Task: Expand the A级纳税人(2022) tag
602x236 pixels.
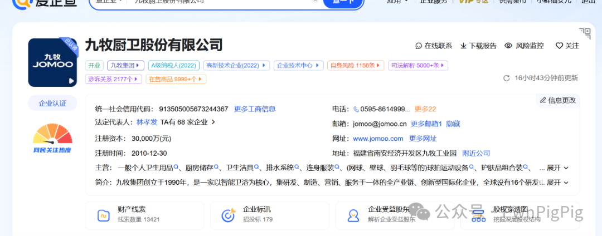Action: click(173, 66)
